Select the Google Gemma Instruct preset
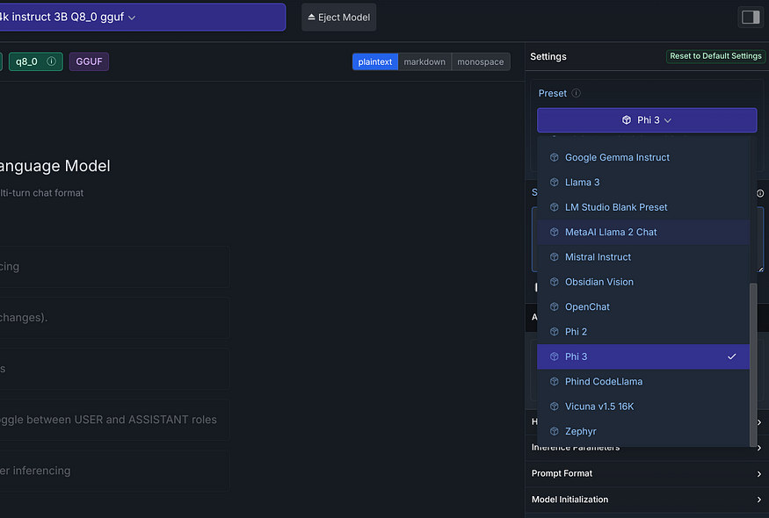This screenshot has height=518, width=769. pyautogui.click(x=643, y=157)
